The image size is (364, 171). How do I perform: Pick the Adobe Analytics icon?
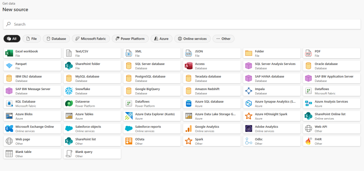point(248,128)
